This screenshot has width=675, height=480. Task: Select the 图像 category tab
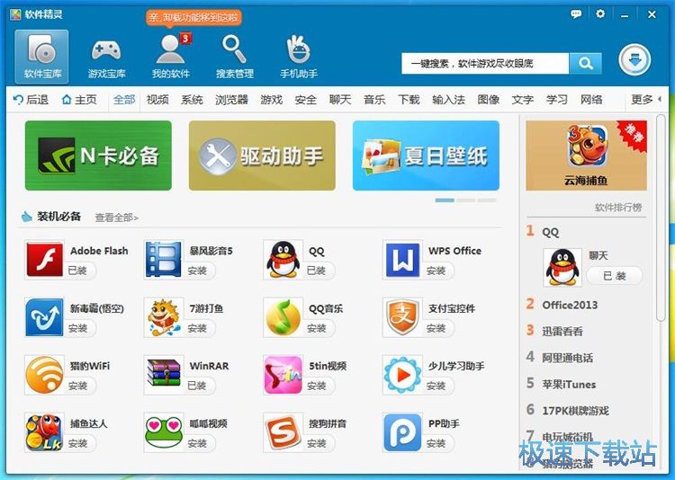[x=488, y=100]
